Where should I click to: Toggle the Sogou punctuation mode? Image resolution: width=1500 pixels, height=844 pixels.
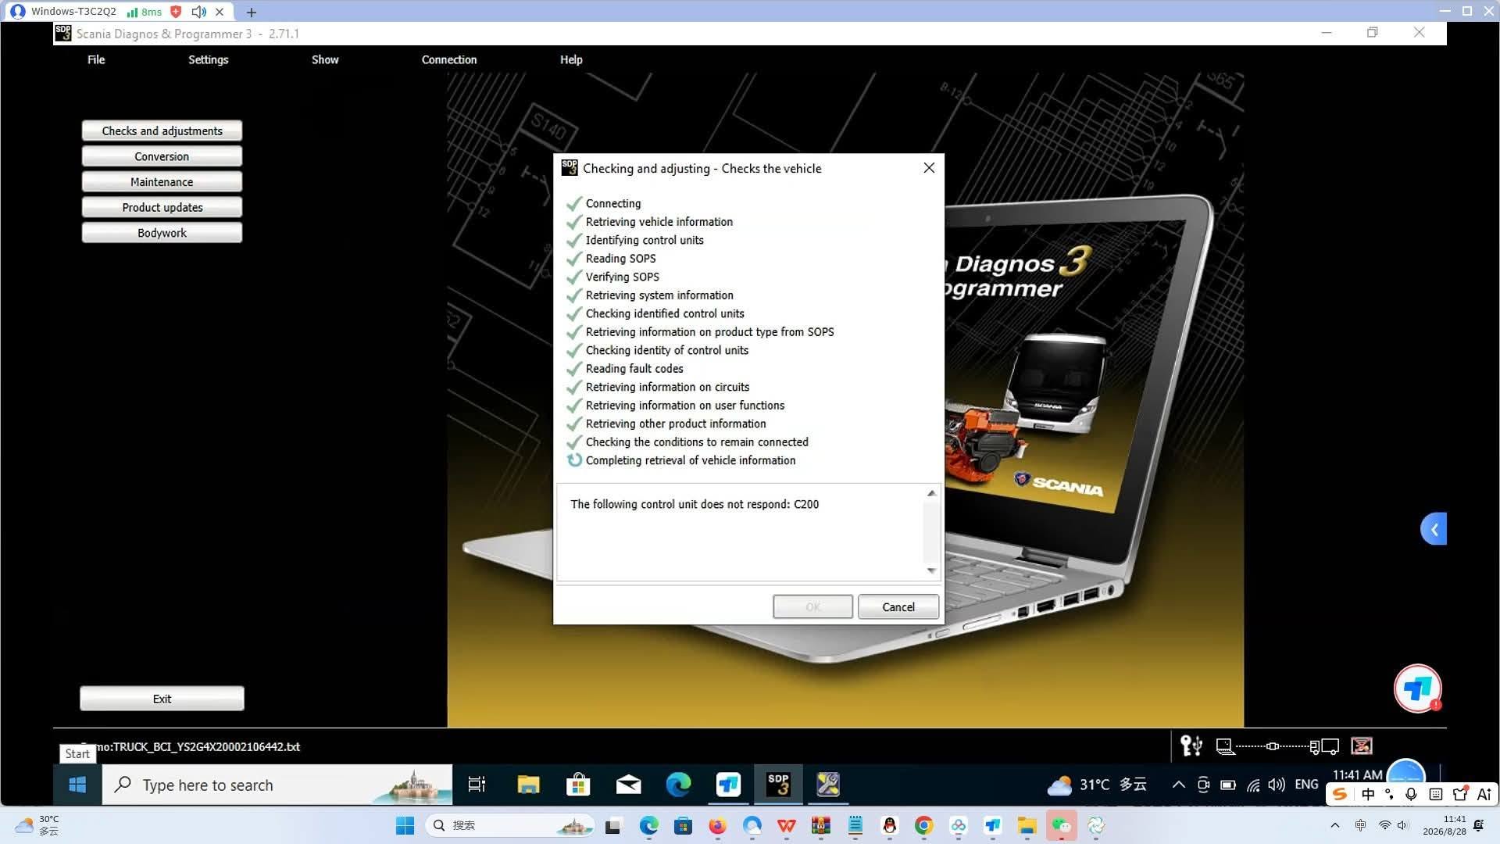1389,794
